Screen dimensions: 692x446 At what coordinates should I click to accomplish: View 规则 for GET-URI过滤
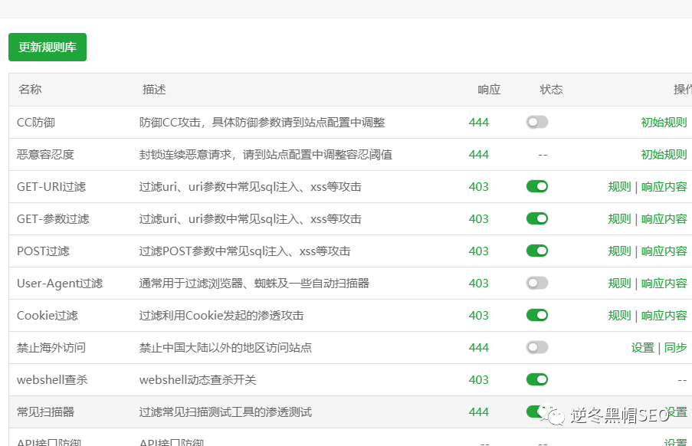(618, 186)
